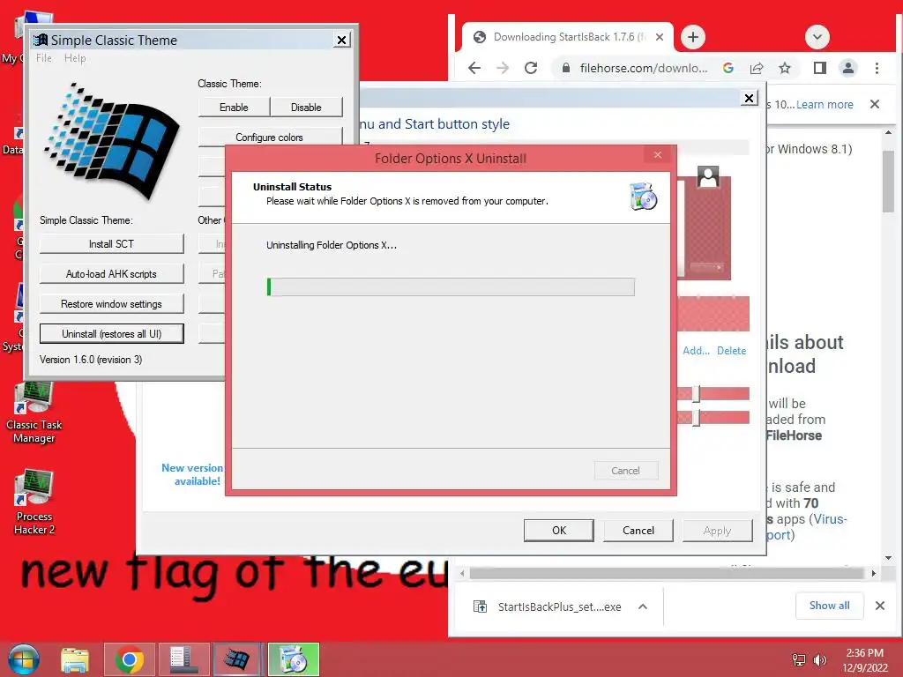Close the StartIsBack settings dialog
The height and width of the screenshot is (677, 903).
(749, 98)
